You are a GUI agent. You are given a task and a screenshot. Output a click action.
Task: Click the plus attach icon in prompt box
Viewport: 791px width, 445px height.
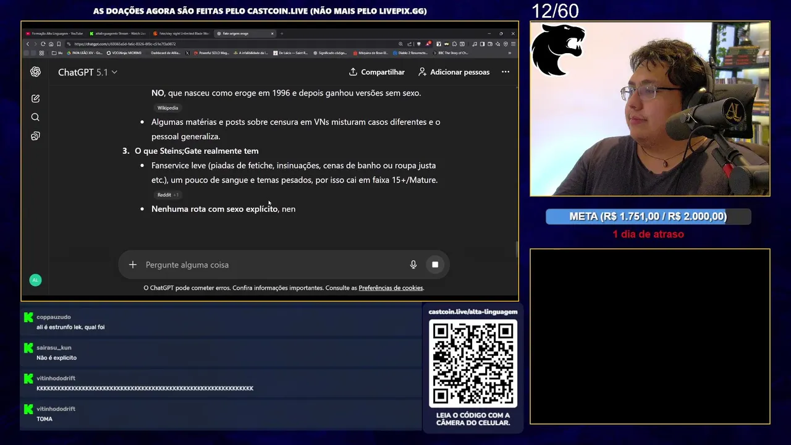point(132,265)
